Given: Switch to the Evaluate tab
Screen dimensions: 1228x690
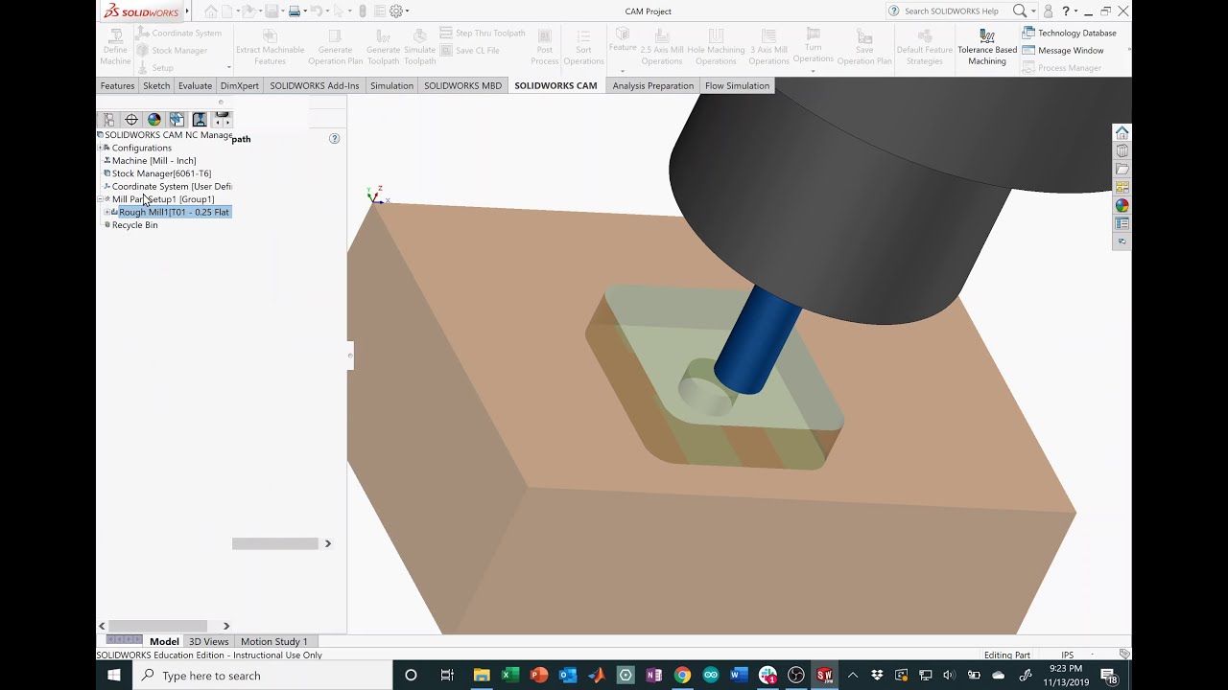Looking at the screenshot, I should click(195, 85).
